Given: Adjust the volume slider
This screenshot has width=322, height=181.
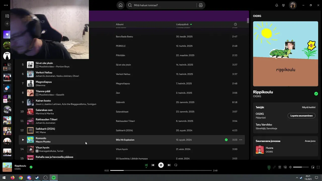Looking at the screenshot, I should tap(301, 167).
